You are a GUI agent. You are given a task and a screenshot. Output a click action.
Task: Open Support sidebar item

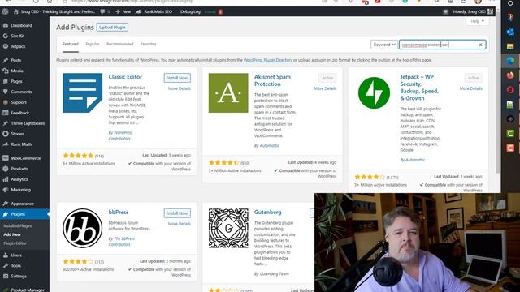coord(19,102)
